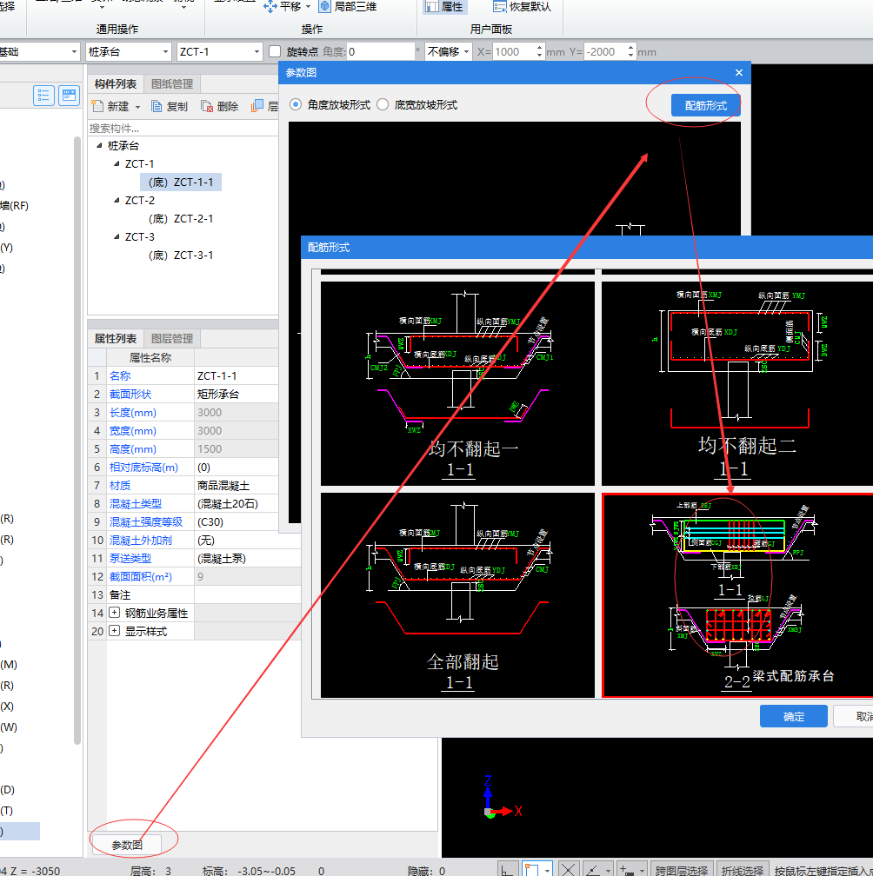Click the 新建 new component icon
Viewport: 873px width, 876px height.
pyautogui.click(x=97, y=106)
